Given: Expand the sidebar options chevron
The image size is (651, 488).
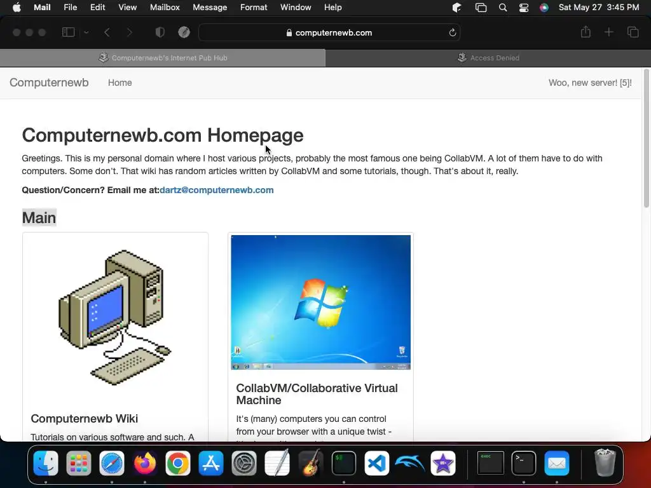Looking at the screenshot, I should pyautogui.click(x=86, y=32).
